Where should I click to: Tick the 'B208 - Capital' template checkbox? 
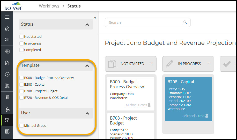point(21,85)
